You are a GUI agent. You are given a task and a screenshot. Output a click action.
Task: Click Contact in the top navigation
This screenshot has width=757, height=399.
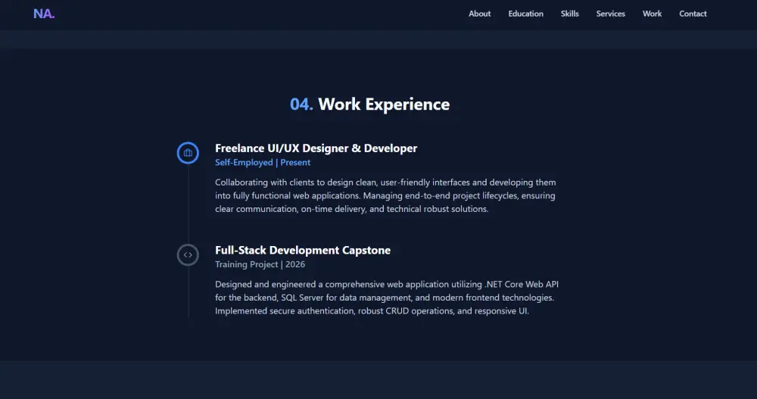point(693,14)
